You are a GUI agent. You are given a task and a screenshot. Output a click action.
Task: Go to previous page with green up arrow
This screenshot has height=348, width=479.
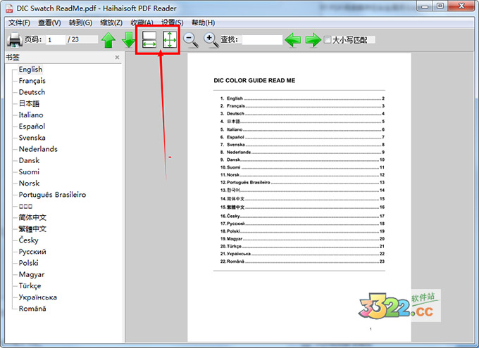tap(108, 40)
